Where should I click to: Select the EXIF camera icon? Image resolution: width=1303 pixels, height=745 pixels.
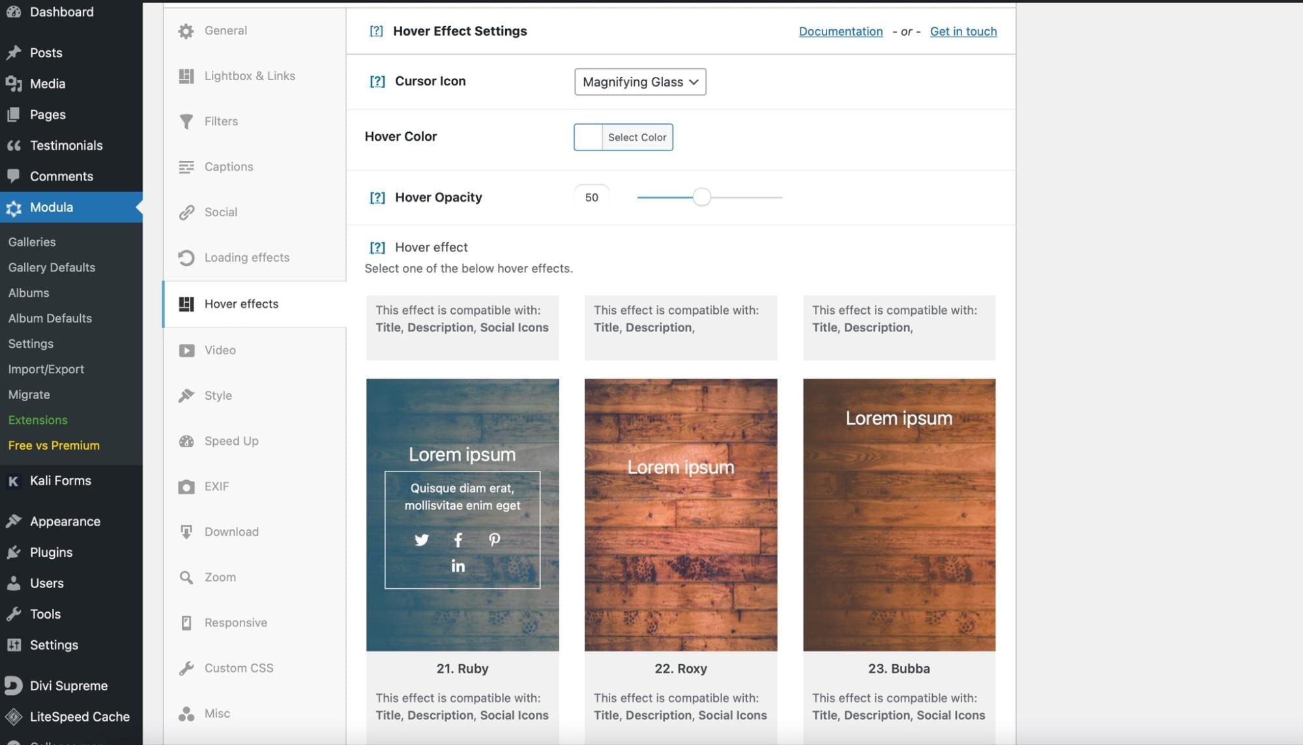click(x=186, y=486)
